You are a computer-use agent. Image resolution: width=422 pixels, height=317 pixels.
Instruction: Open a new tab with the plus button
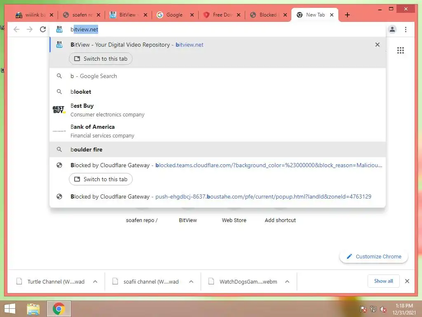(347, 15)
